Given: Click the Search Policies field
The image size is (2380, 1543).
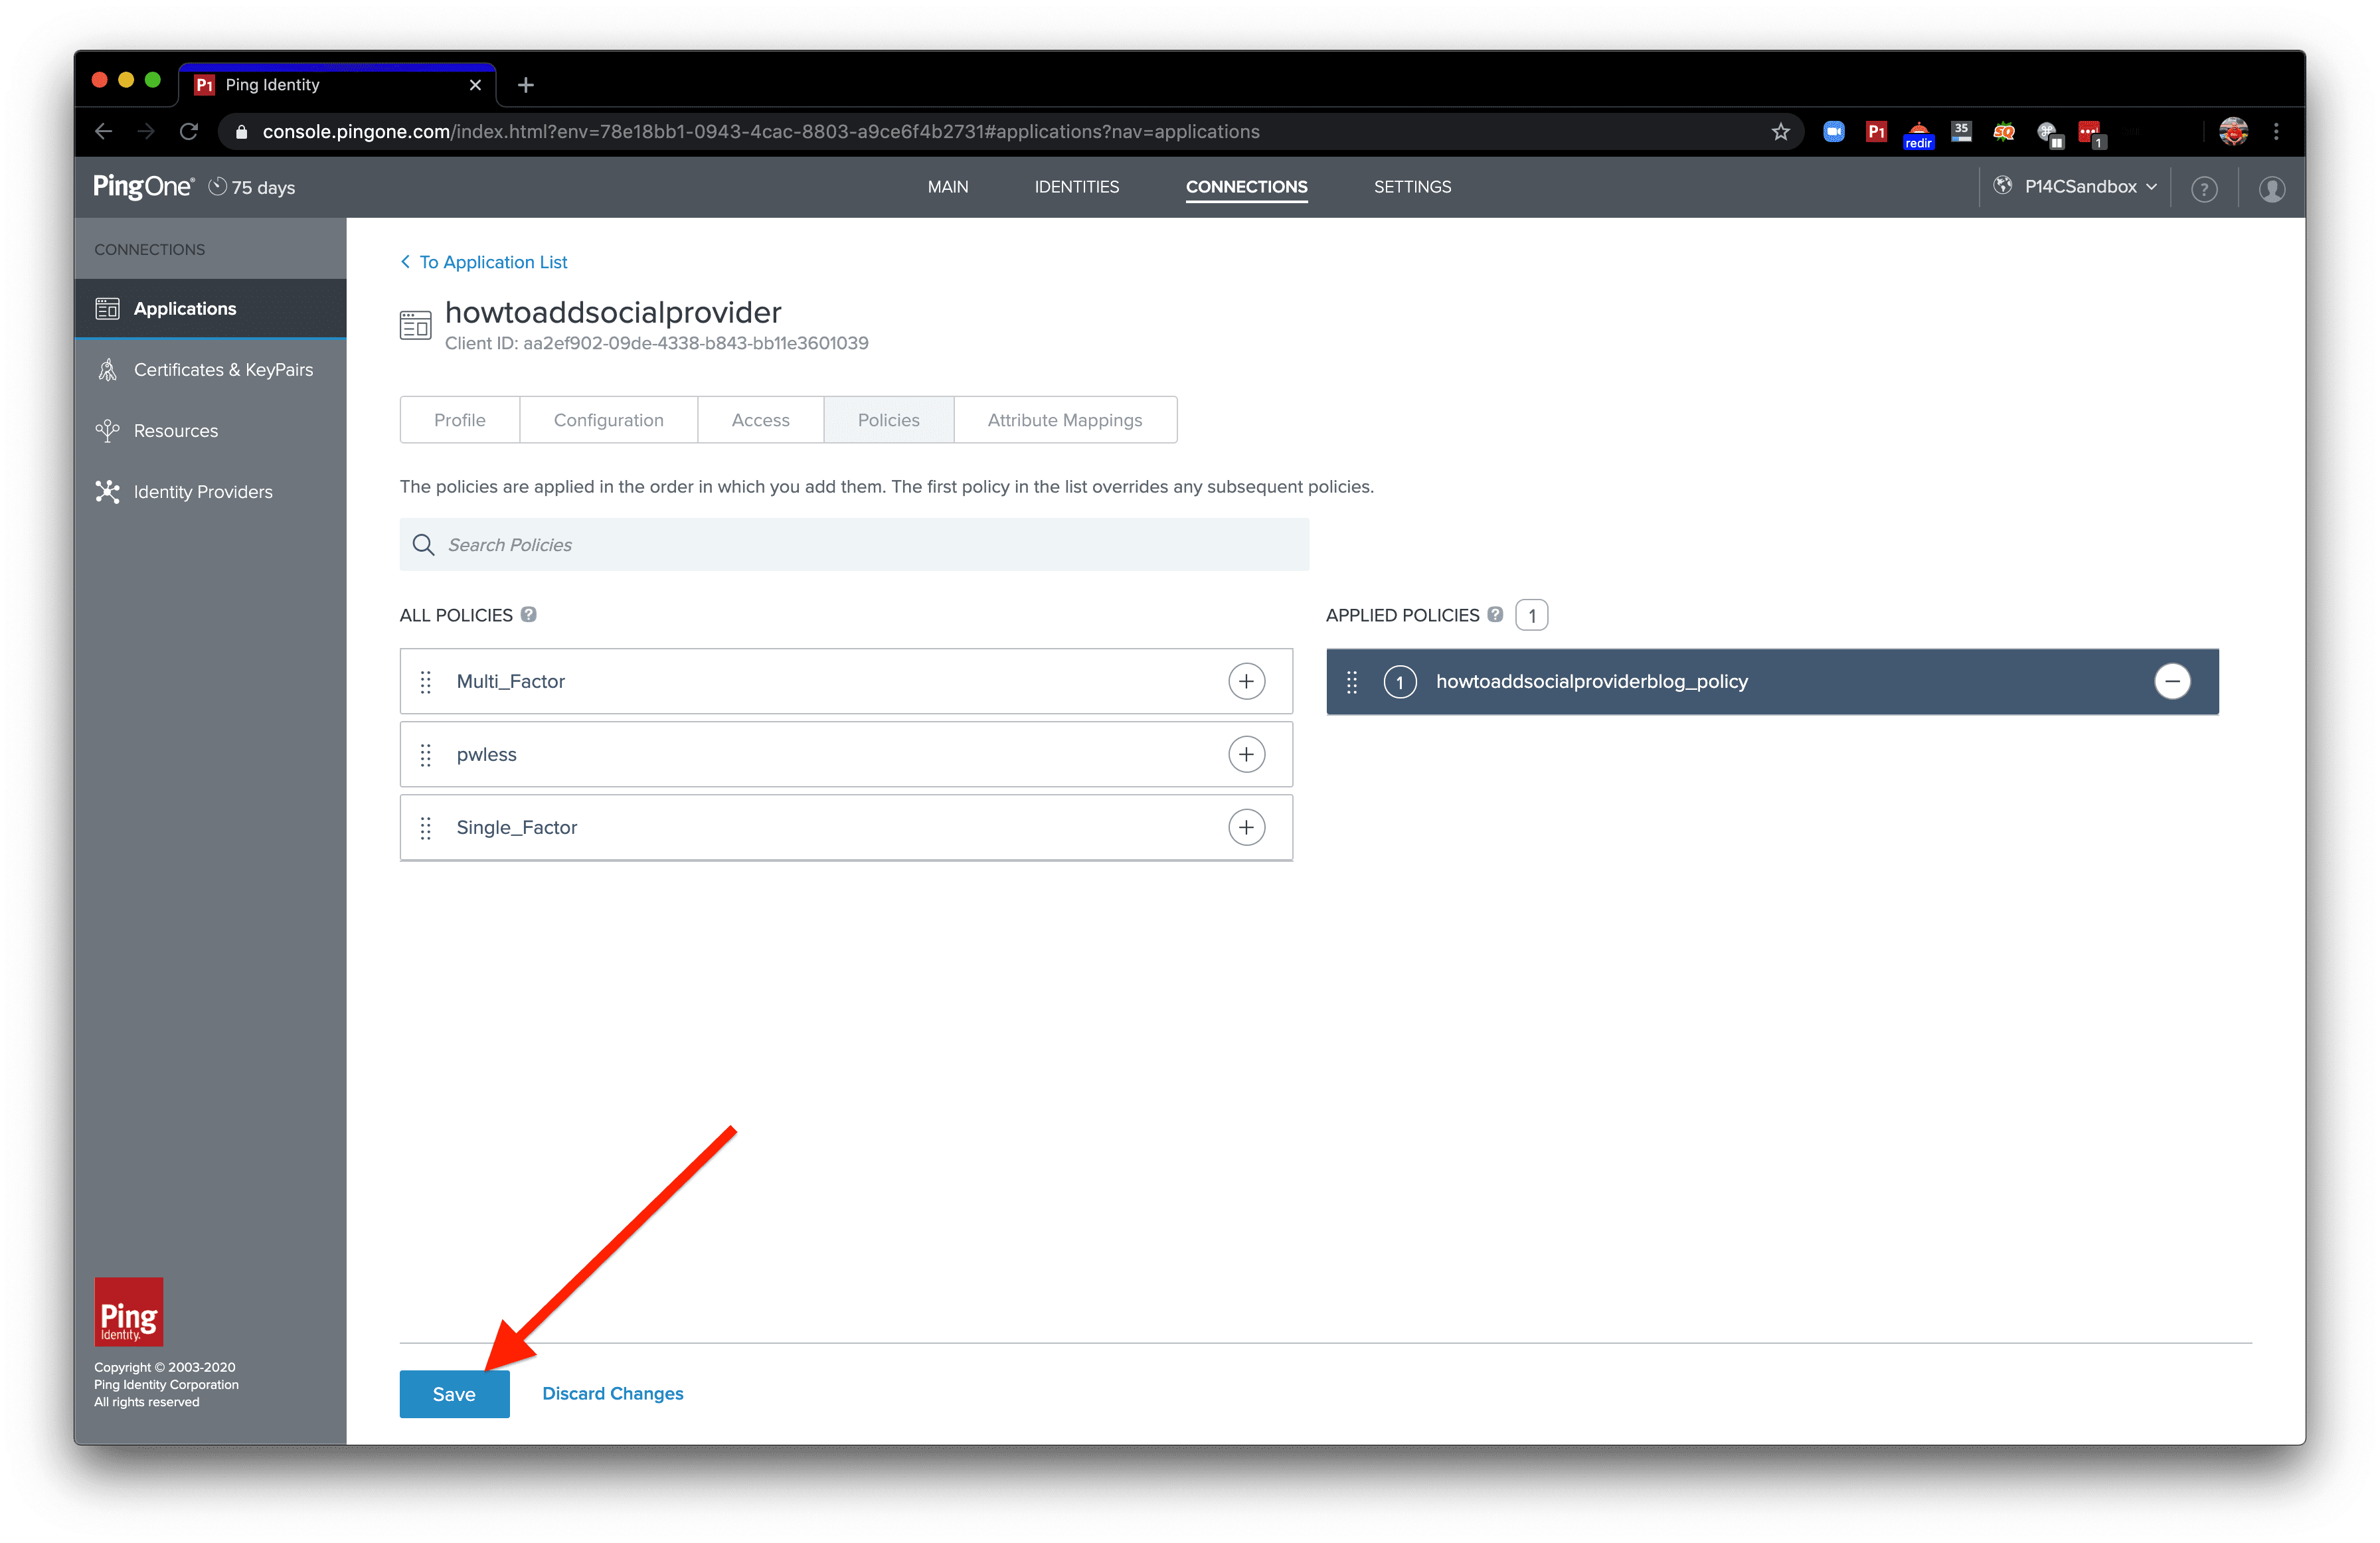Looking at the screenshot, I should (x=854, y=544).
